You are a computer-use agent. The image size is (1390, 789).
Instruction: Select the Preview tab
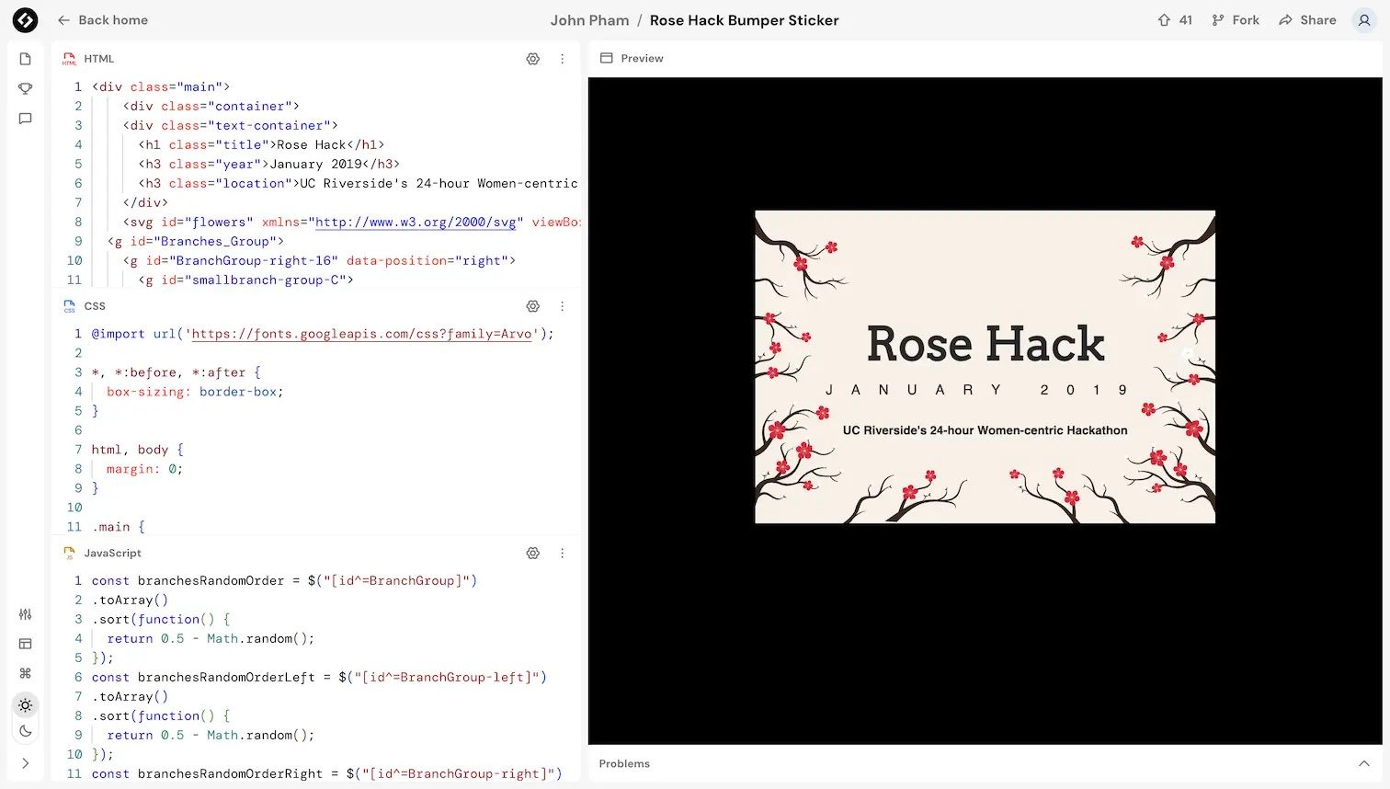[632, 58]
